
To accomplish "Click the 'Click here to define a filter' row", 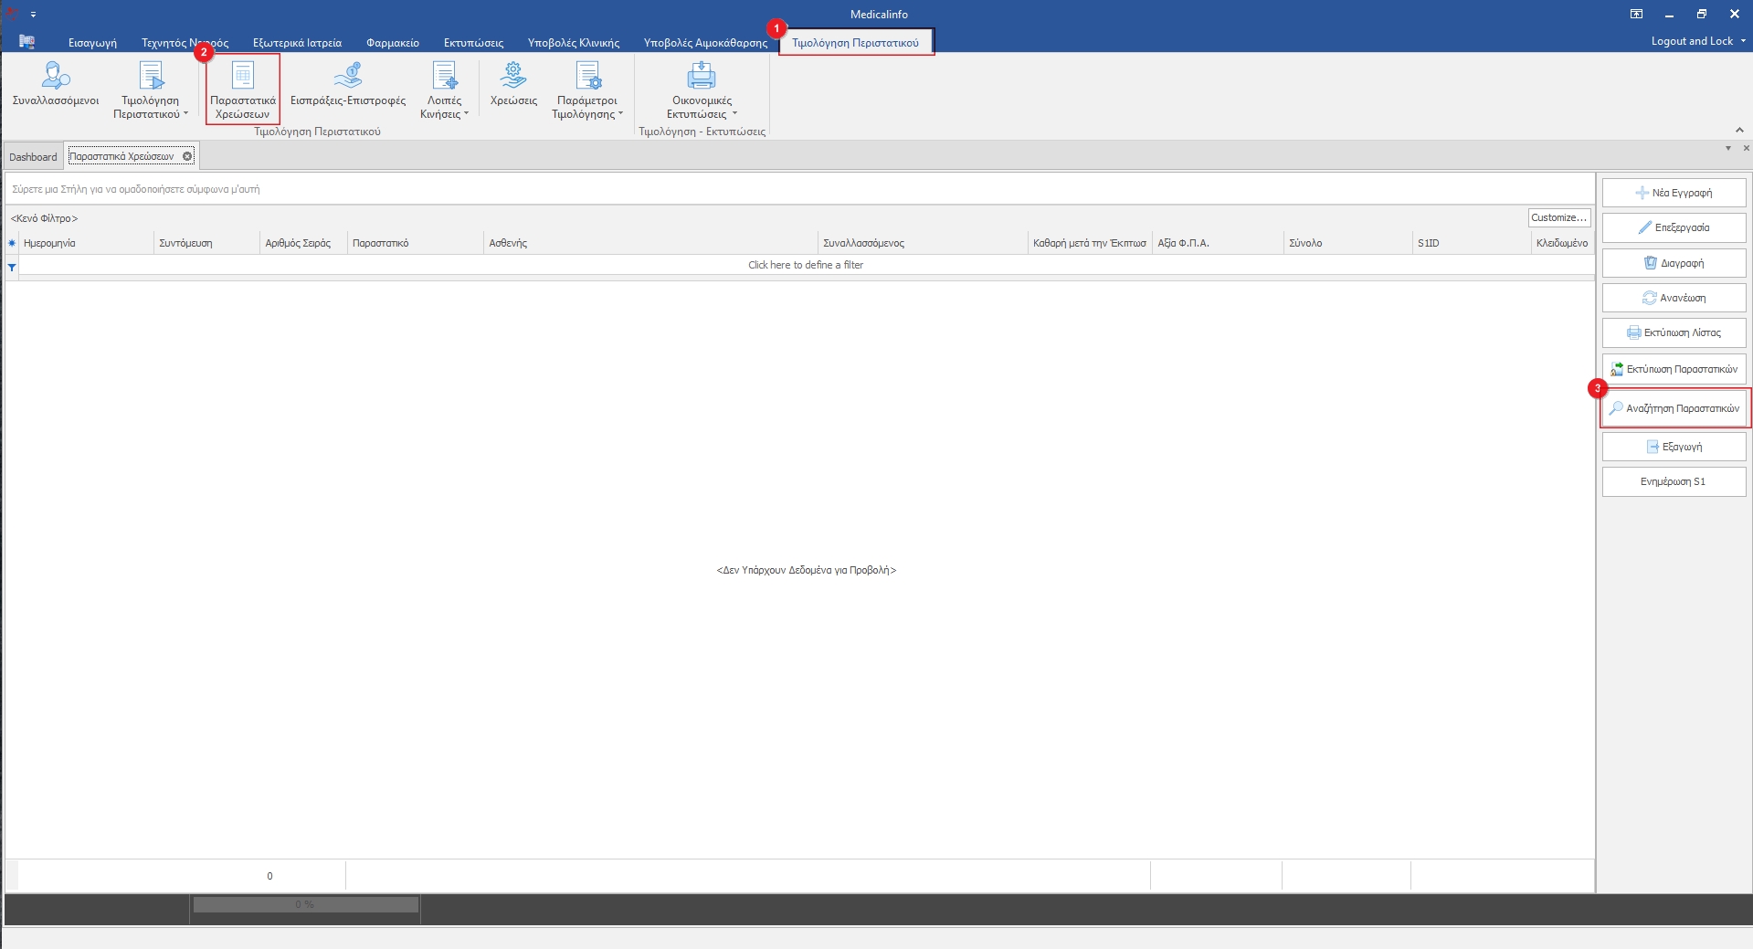I will pyautogui.click(x=805, y=265).
